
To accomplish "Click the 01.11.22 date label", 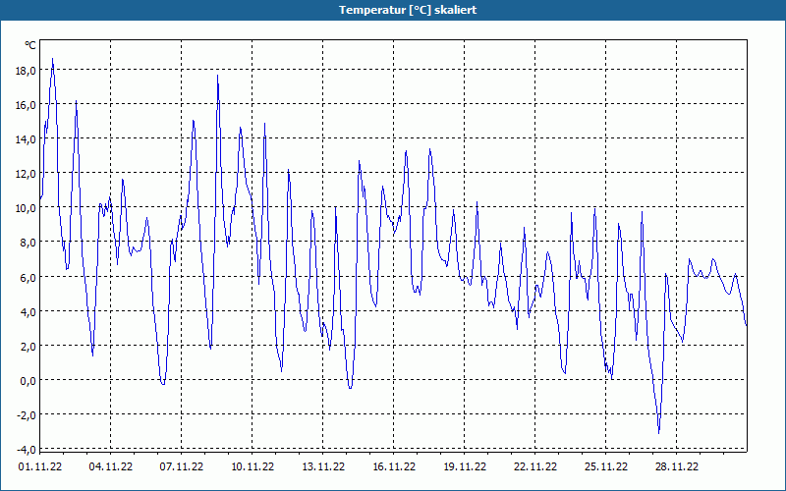I will [40, 466].
